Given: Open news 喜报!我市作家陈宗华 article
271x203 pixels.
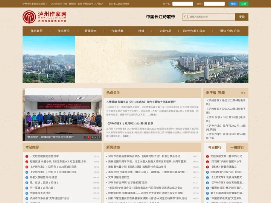Looking at the screenshot, I should 149,172.
